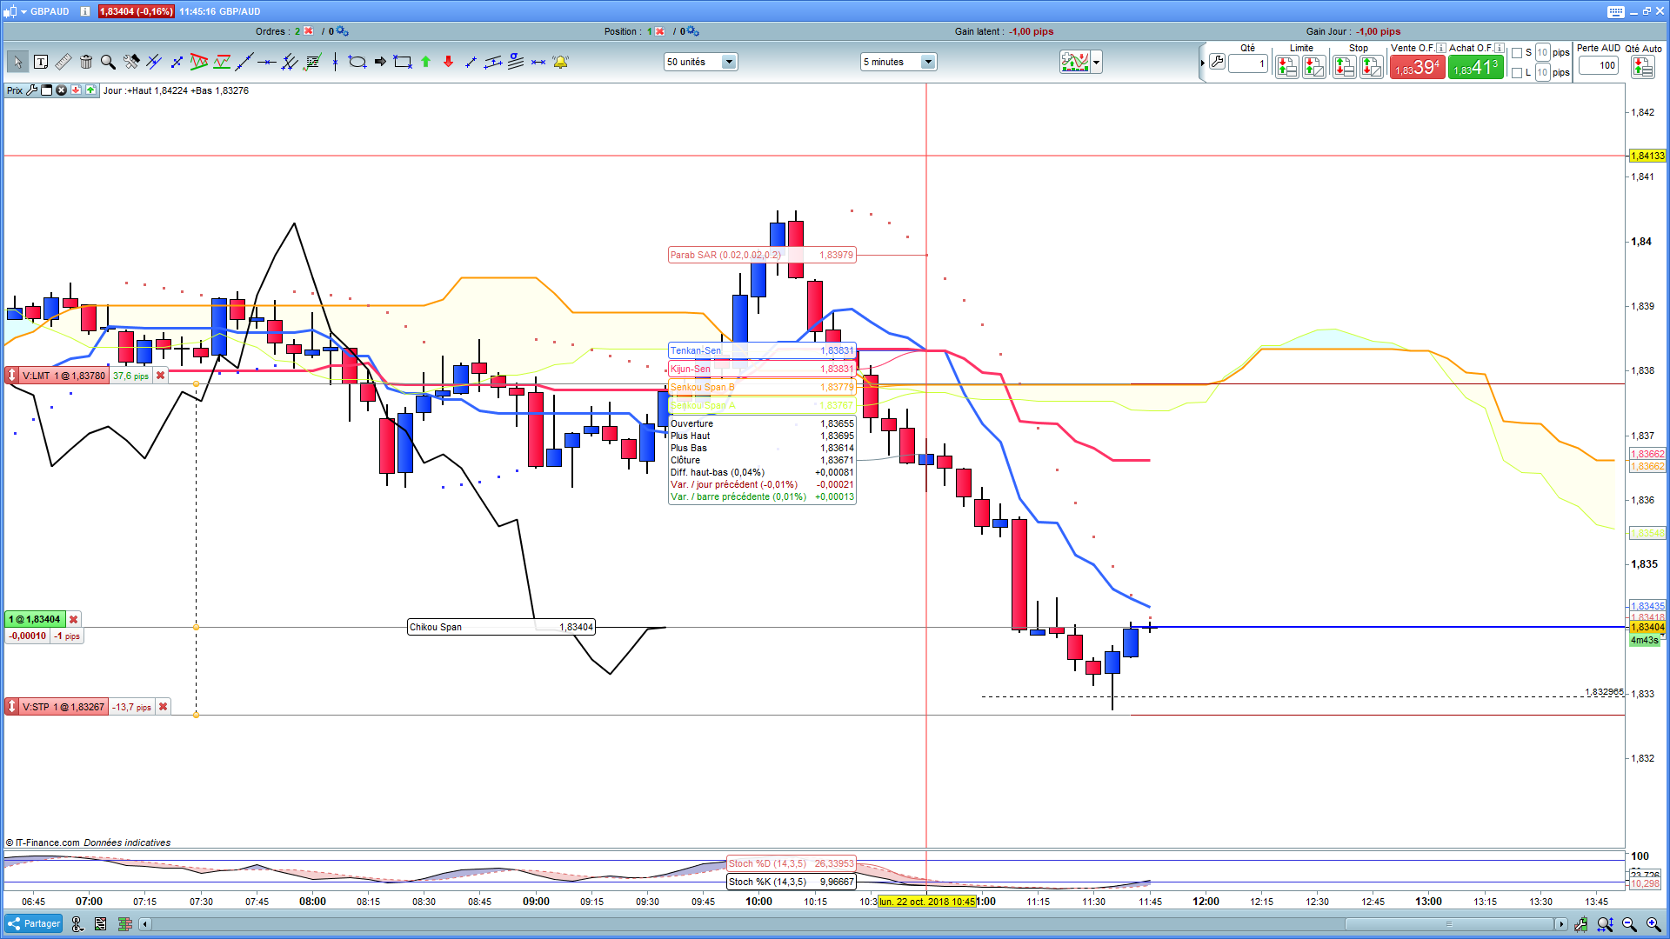Click the trash delete-objects icon
The width and height of the screenshot is (1670, 939).
(86, 62)
